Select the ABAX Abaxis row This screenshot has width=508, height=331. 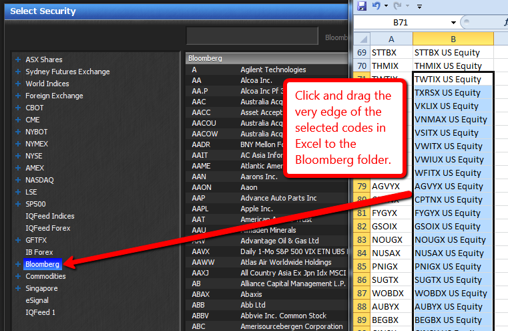click(x=266, y=295)
